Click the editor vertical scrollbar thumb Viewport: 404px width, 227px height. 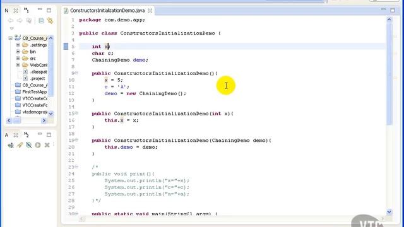(x=389, y=74)
